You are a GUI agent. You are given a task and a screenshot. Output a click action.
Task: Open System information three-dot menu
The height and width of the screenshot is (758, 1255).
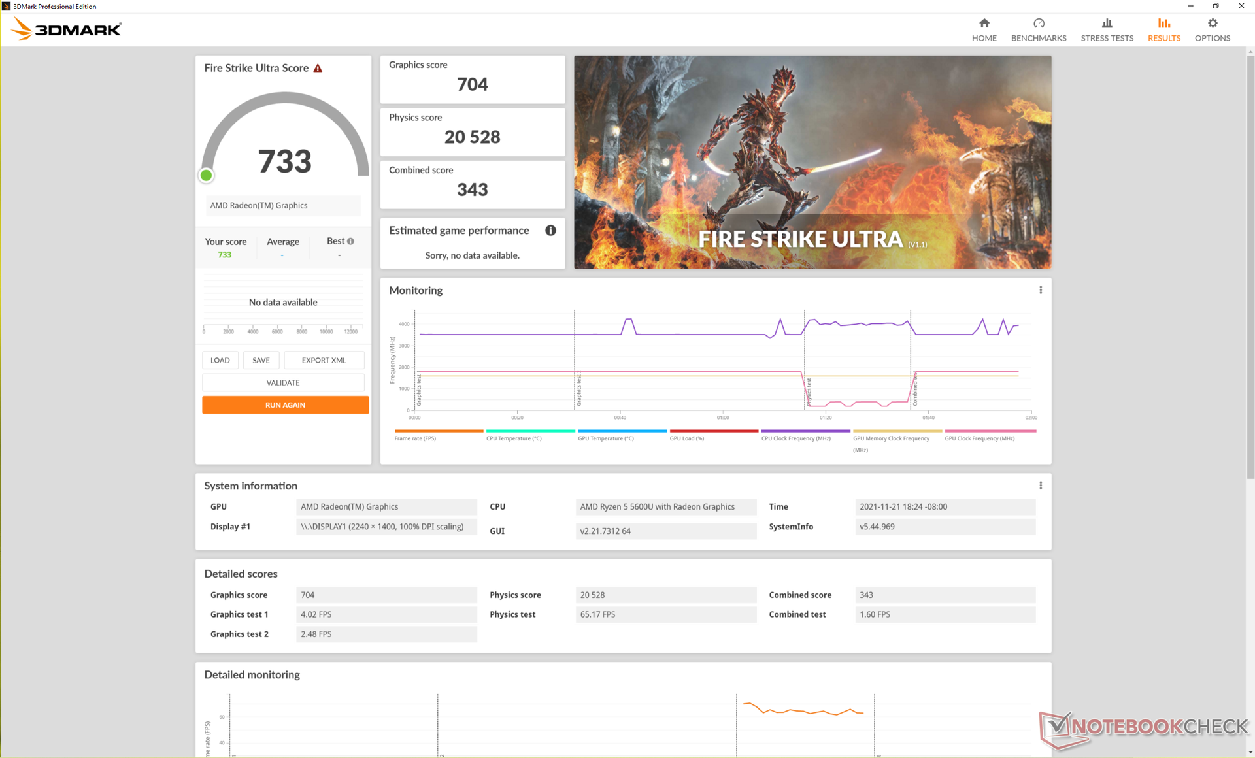(1041, 486)
